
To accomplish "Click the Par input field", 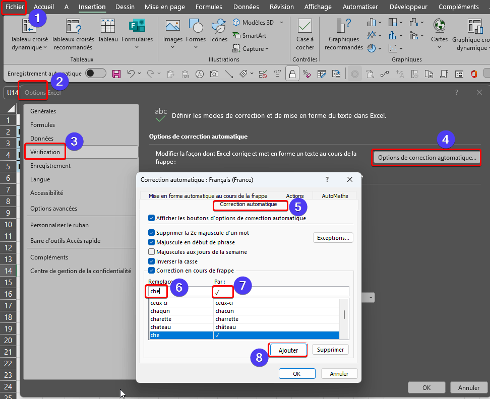I will coord(281,291).
